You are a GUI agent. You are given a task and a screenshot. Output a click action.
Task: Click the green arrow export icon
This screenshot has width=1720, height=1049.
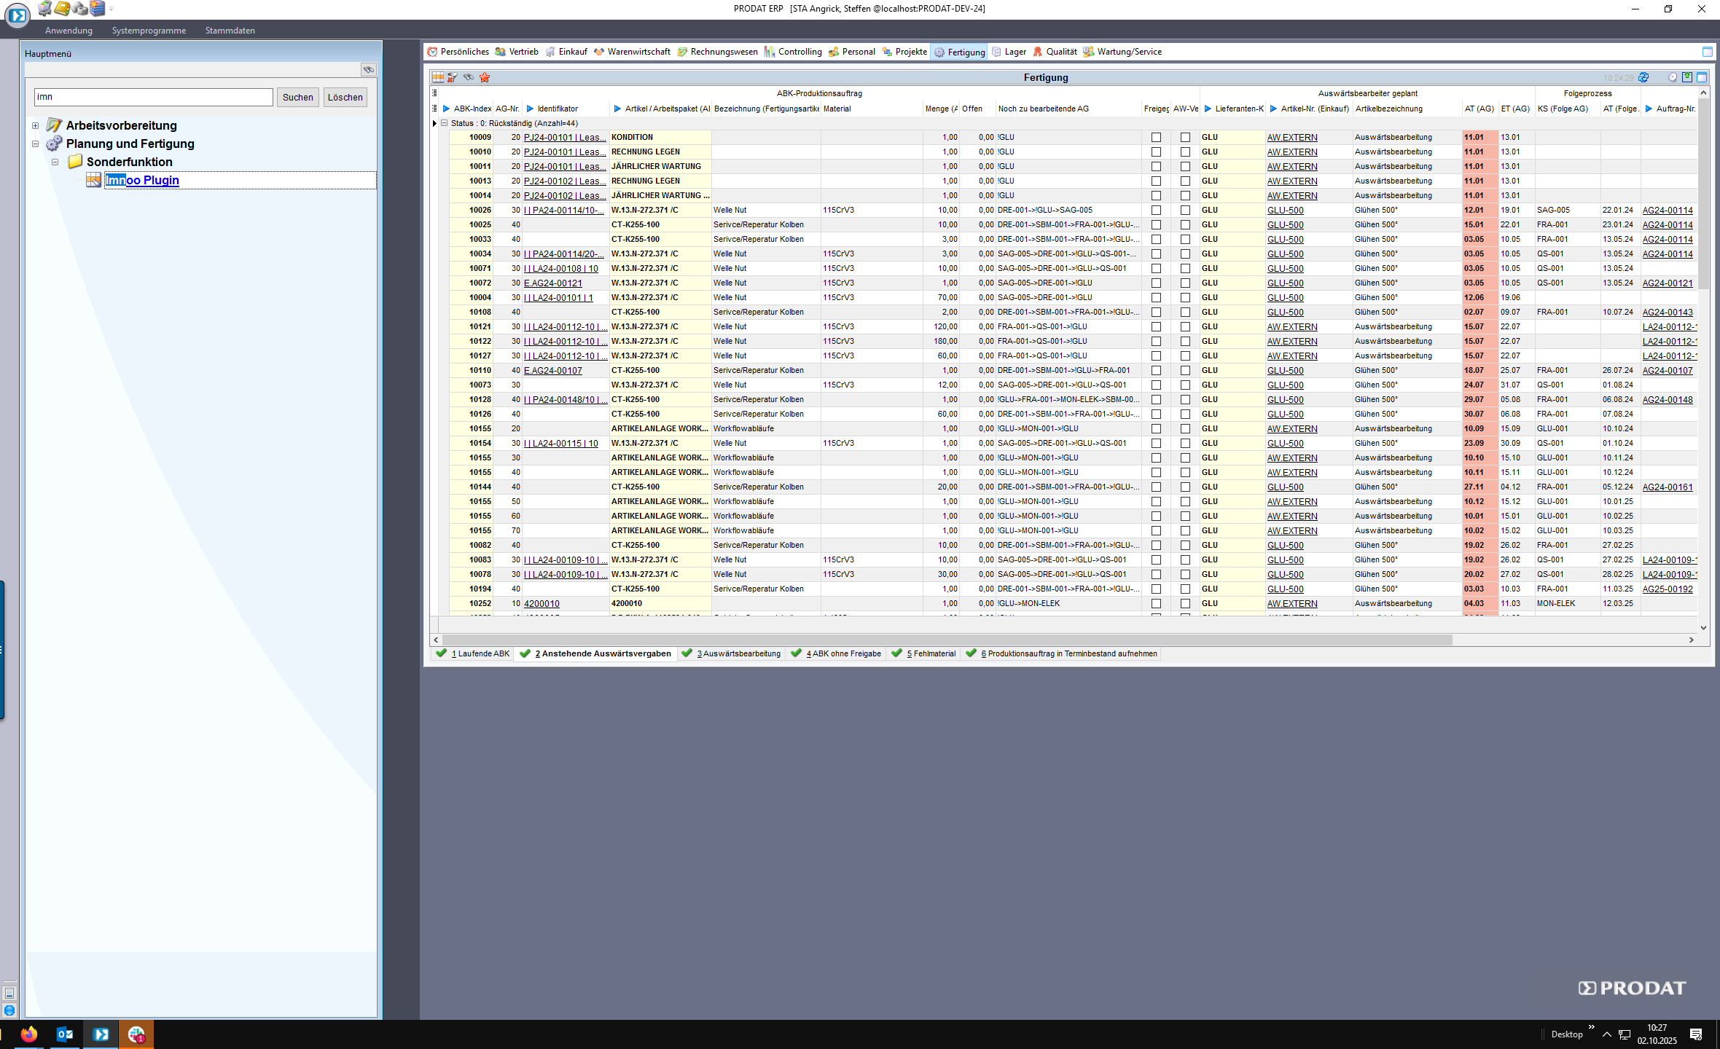pos(1687,77)
